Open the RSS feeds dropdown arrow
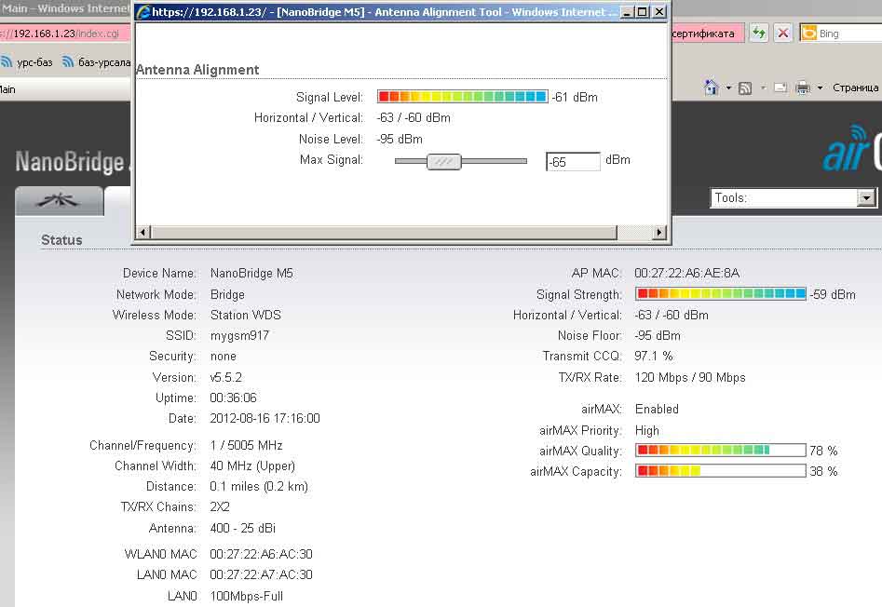This screenshot has width=882, height=607. [x=763, y=88]
